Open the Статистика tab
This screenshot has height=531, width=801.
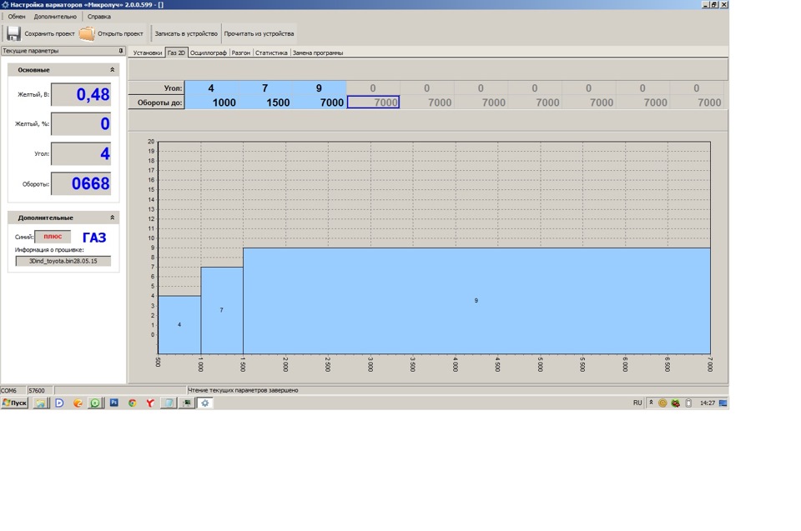click(x=271, y=53)
